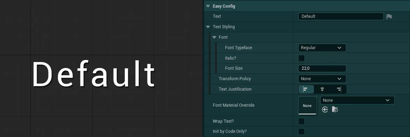Click the flag icon beside Text field
410x137 pixels.
[389, 16]
